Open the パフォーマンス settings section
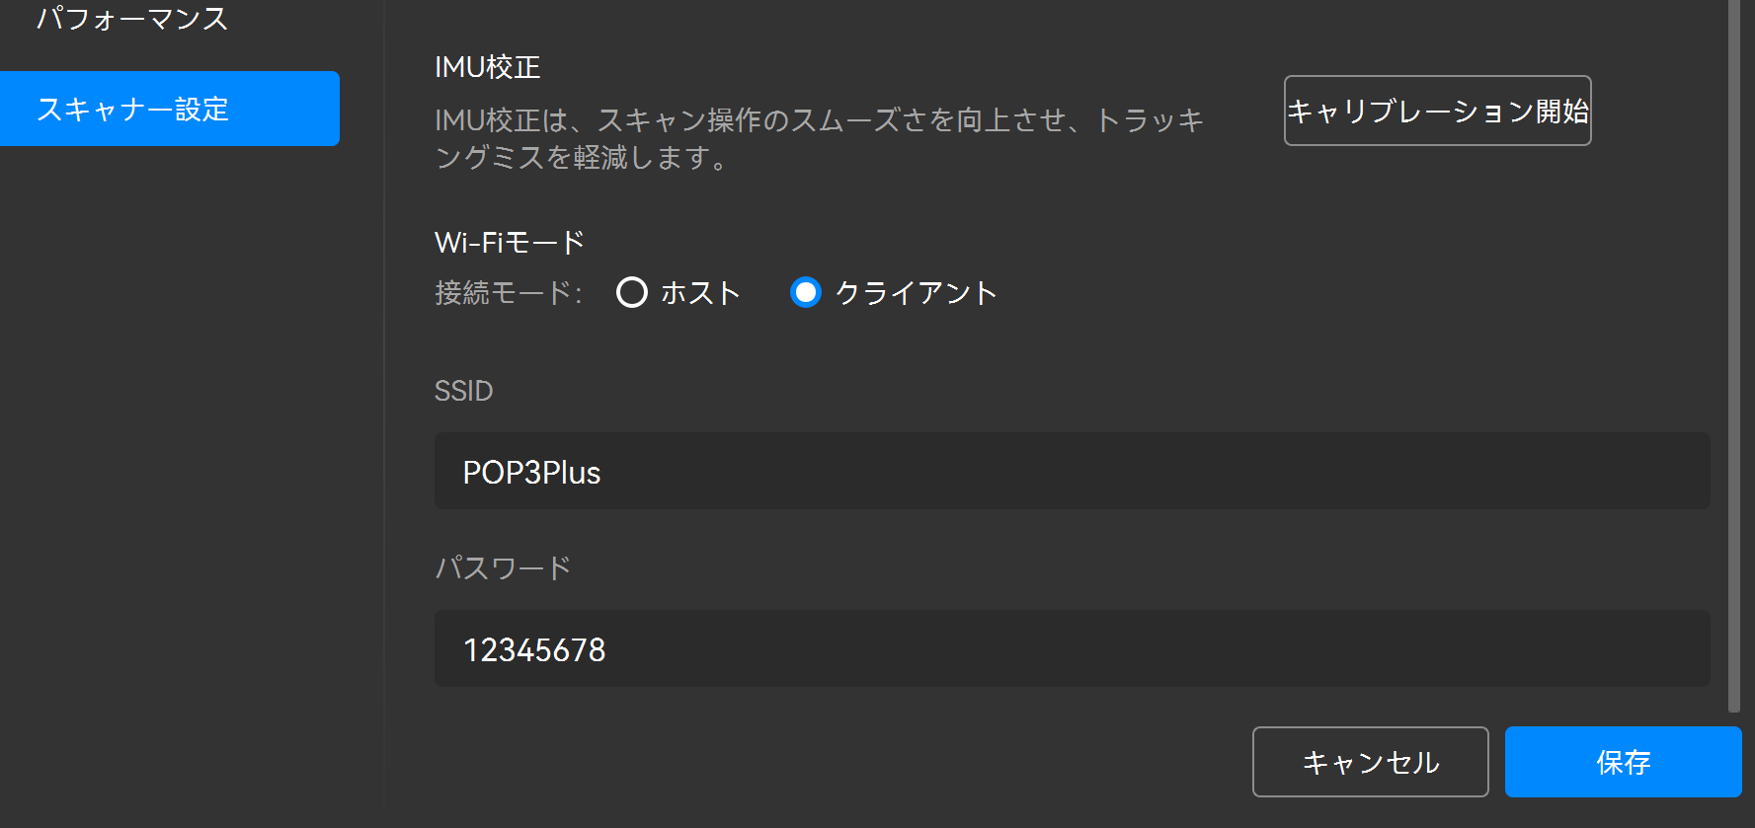Screen dimensions: 1755x828 [132, 19]
